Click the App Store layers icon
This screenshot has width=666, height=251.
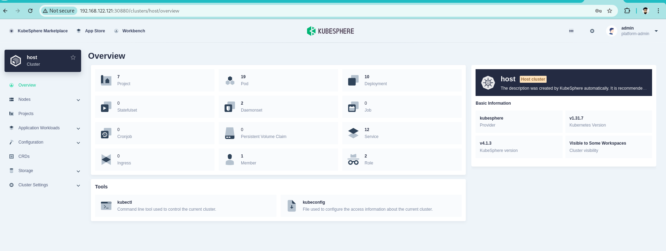[79, 31]
